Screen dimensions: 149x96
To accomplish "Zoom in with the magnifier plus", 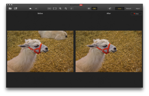I will 60,8.
